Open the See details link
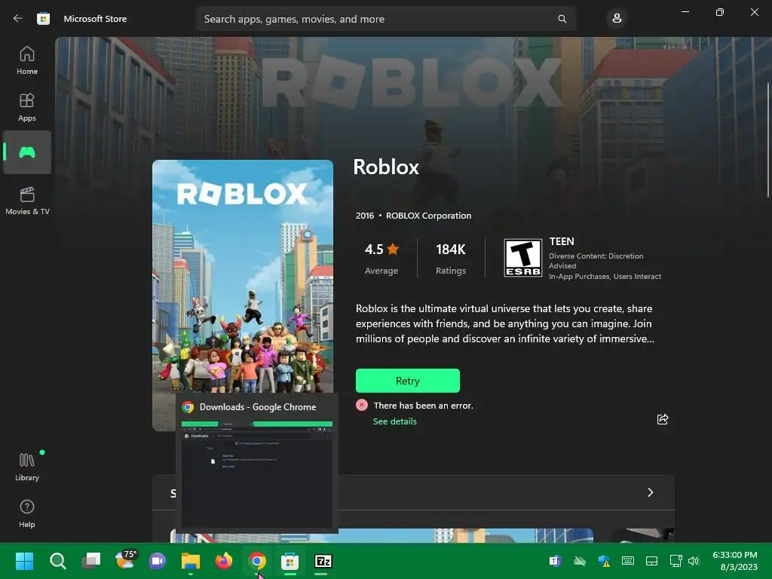772x579 pixels. click(395, 421)
